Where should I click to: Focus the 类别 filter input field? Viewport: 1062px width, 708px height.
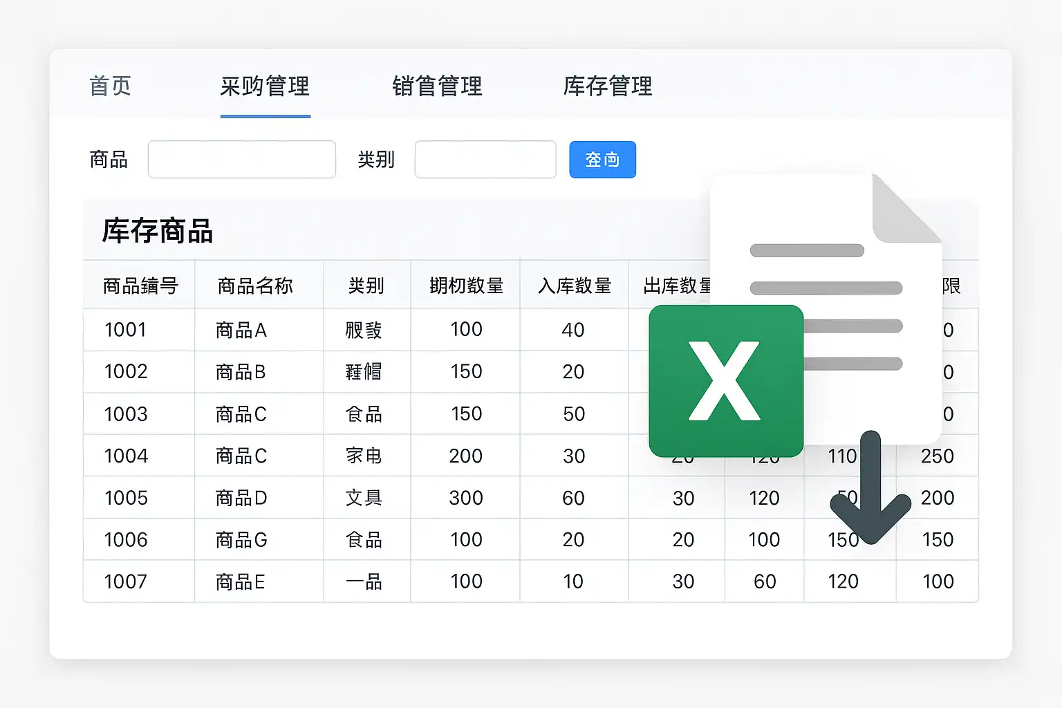click(485, 160)
